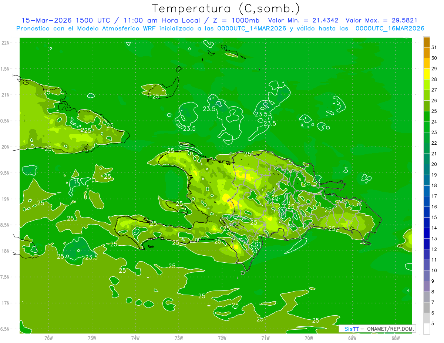The height and width of the screenshot is (343, 444).
Task: Click the teal swatch between 19 and 20
Action: [427, 169]
